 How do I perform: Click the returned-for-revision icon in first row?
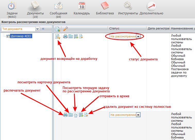tap(58, 37)
